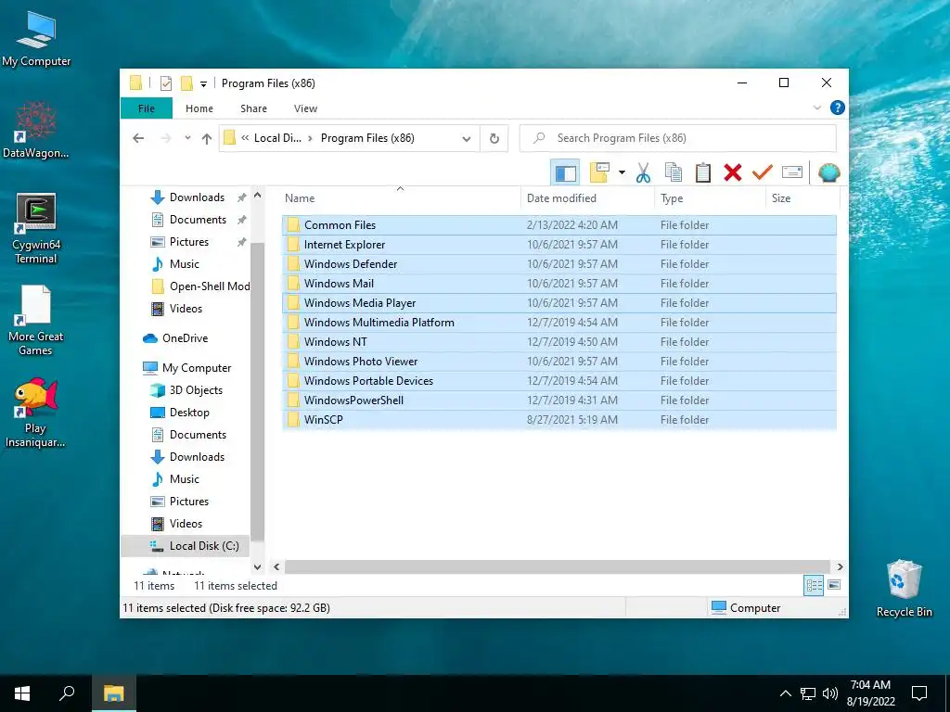Switch to Details view layout button
Image resolution: width=950 pixels, height=712 pixels.
point(813,585)
